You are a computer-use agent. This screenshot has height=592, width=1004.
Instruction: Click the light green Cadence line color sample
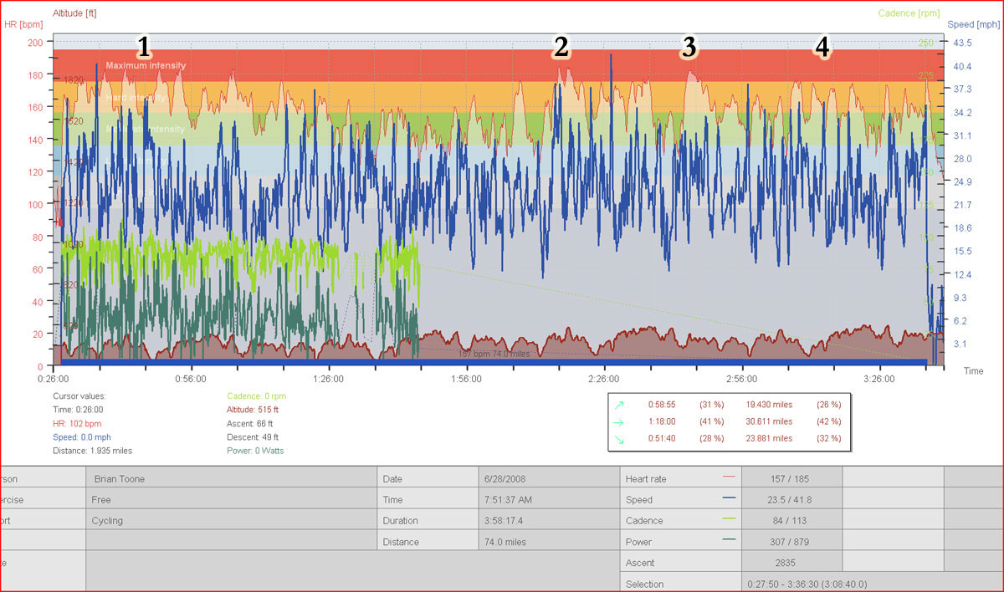click(x=729, y=520)
